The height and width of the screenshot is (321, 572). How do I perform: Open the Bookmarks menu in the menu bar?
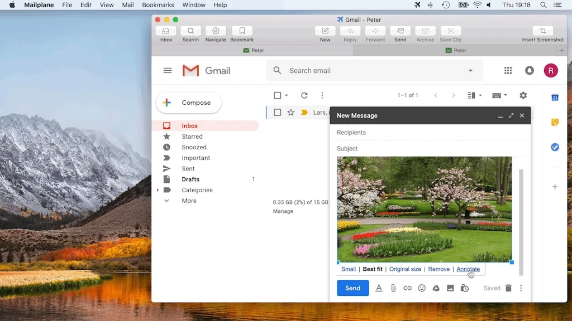[158, 5]
